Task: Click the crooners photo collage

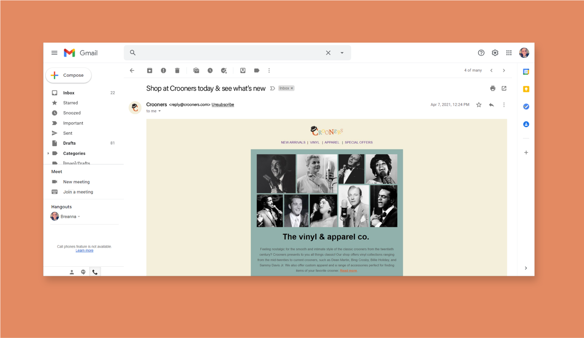Action: 327,191
